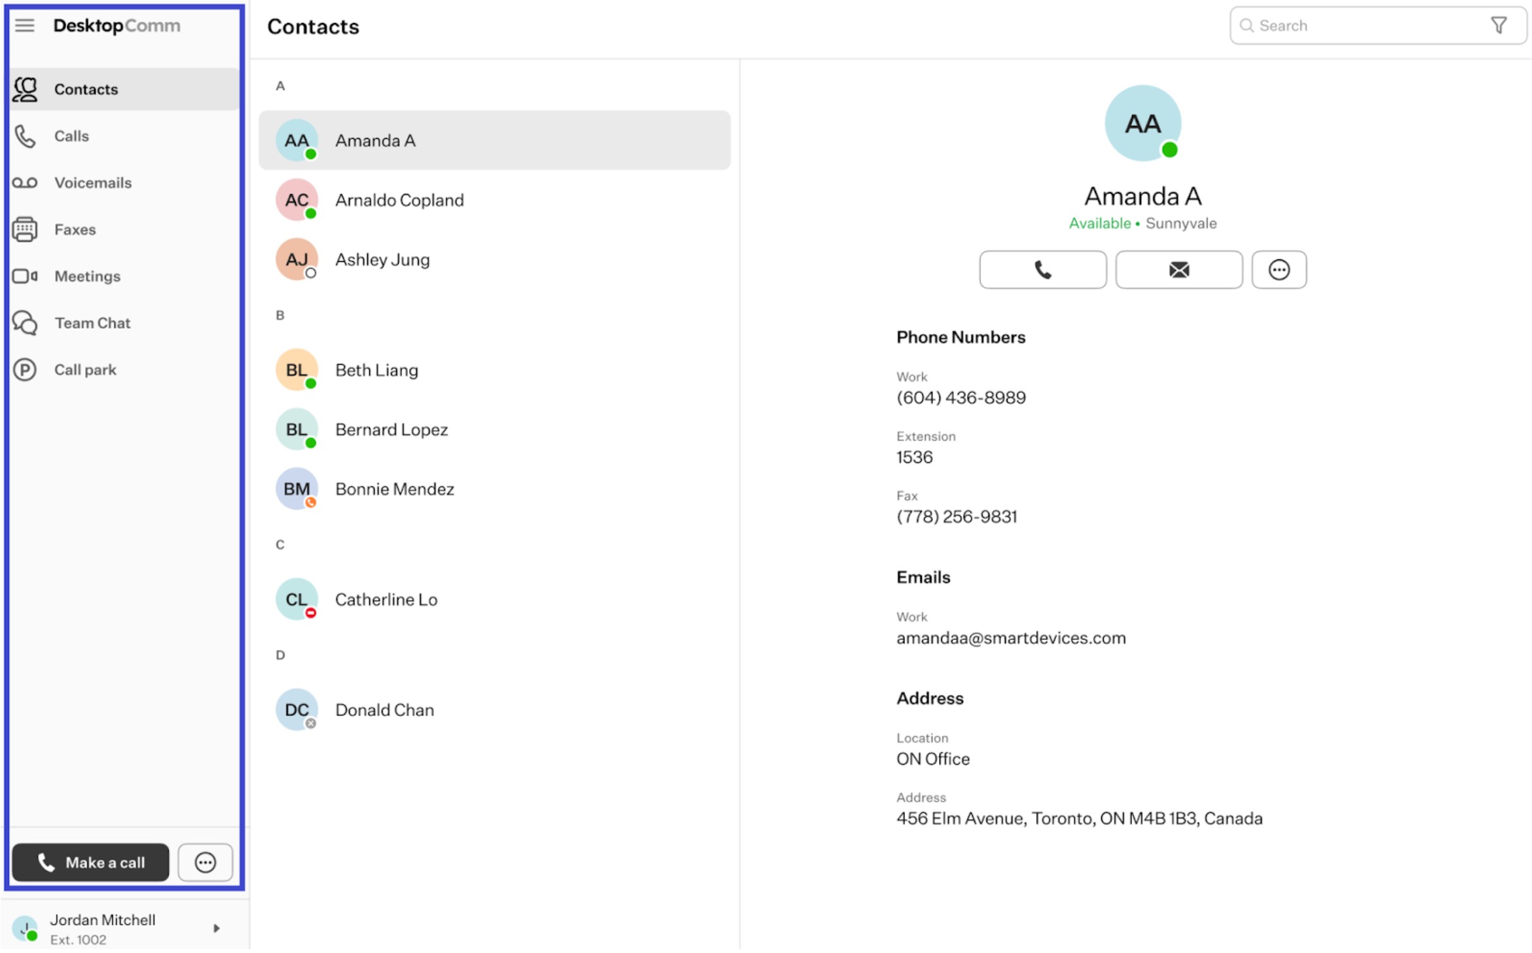Click the Faxes machine icon
Screen dimensions: 1532x953
click(25, 230)
